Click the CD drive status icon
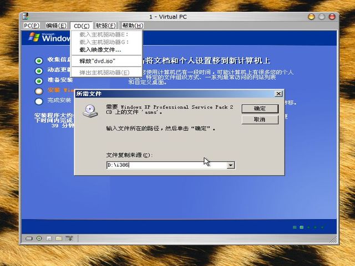 39,238
